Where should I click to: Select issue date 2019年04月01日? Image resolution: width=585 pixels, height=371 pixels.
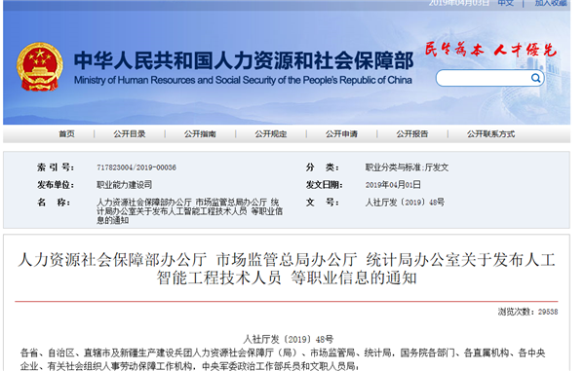(393, 185)
